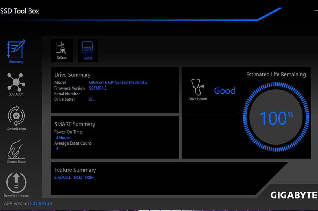
Task: Click the SSD Tool Box title
Action: pyautogui.click(x=19, y=11)
